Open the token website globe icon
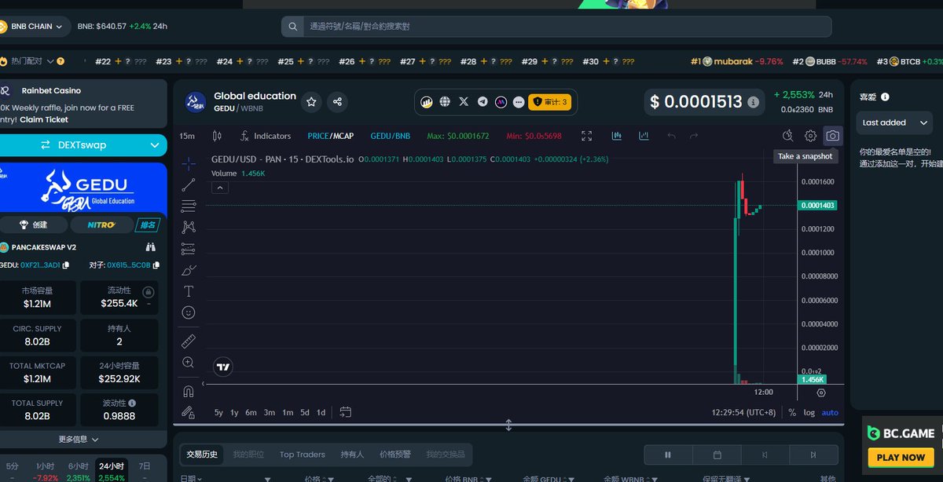Viewport: 943px width, 482px height. [x=445, y=101]
